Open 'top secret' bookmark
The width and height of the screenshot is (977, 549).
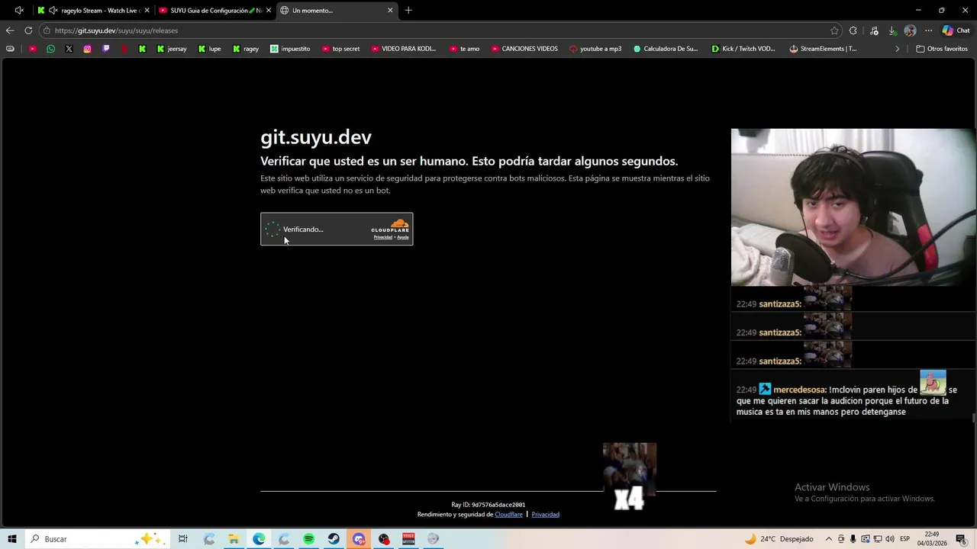340,49
